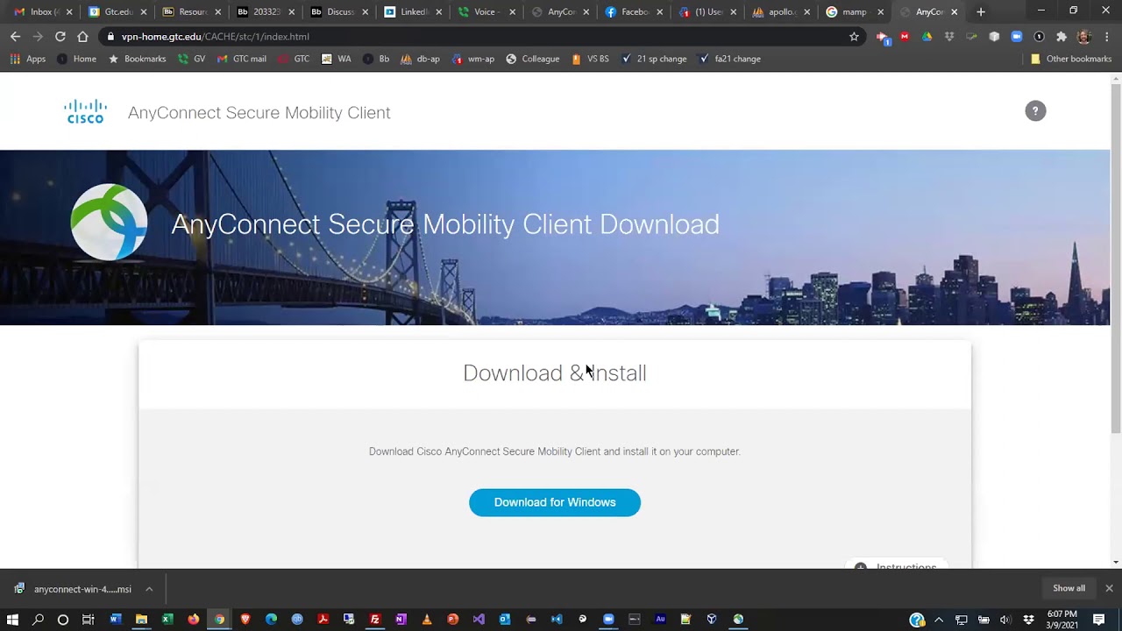Open File Explorer from the taskbar
This screenshot has height=631, width=1122.
point(141,619)
